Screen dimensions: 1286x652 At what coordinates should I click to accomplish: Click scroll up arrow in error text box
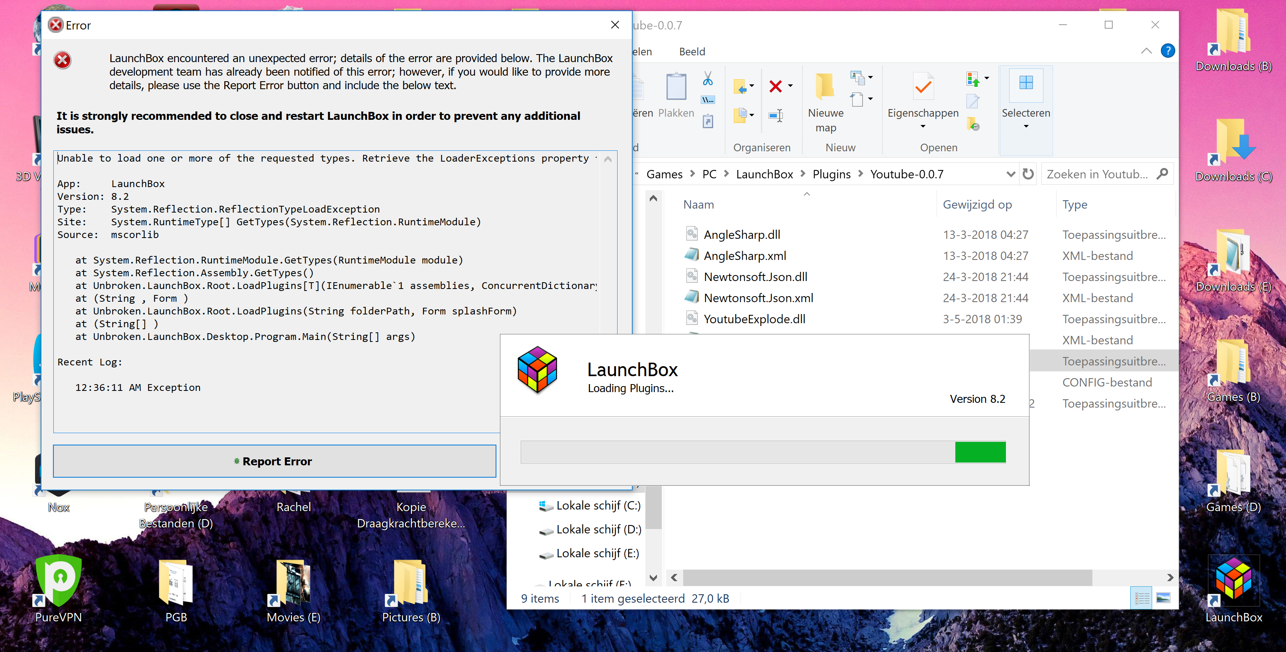[x=608, y=160]
